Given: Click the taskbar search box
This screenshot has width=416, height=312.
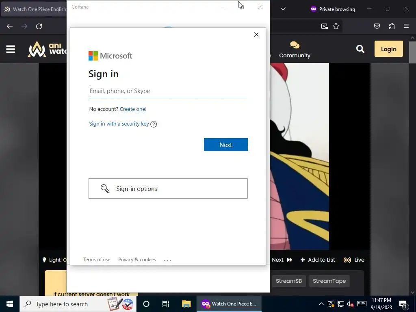Looking at the screenshot, I should (78, 304).
